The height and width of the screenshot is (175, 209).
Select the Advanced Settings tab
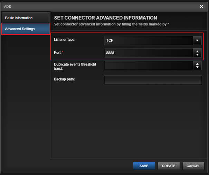pyautogui.click(x=26, y=29)
